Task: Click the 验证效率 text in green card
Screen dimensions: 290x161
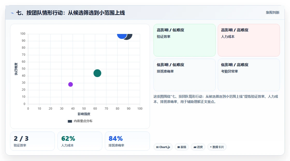Action: pos(164,37)
